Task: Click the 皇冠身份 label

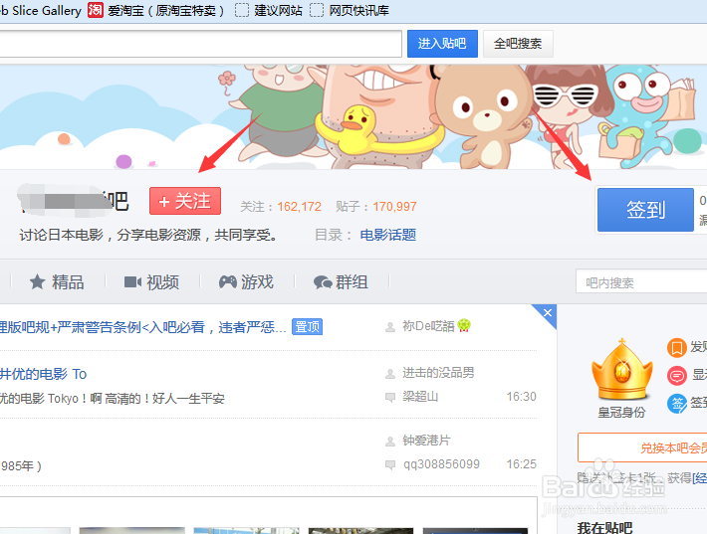Action: (x=621, y=412)
